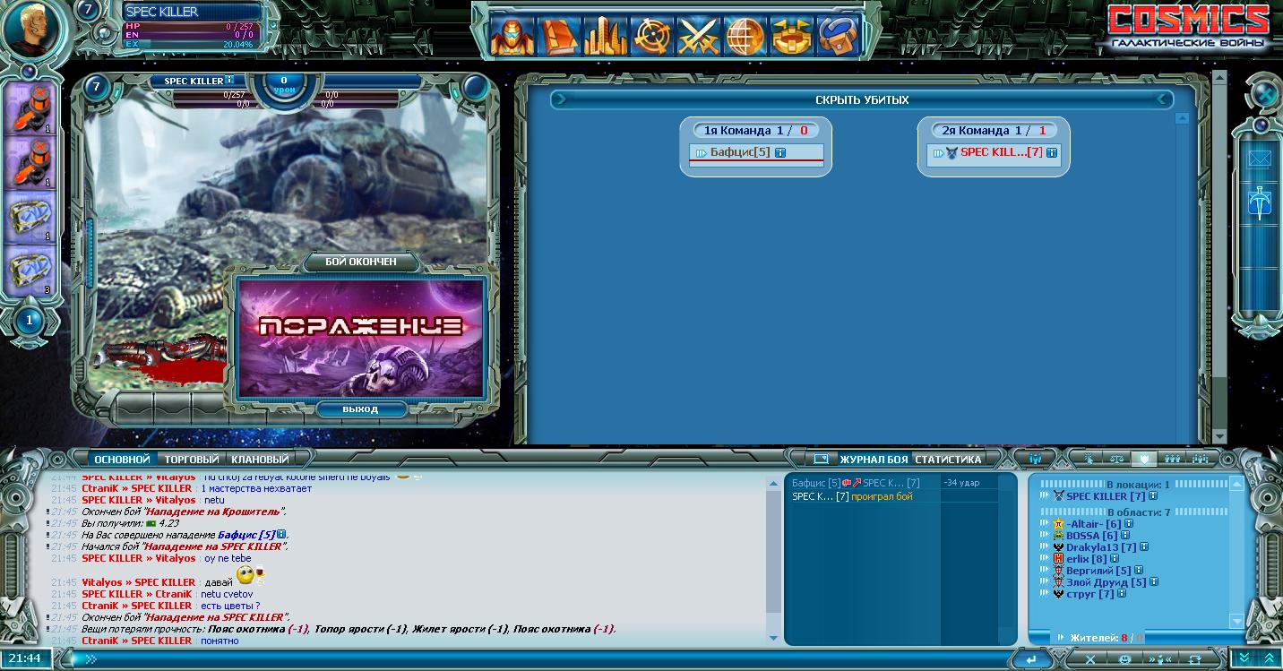Open the backpack inventory icon
This screenshot has width=1283, height=671.
839,37
